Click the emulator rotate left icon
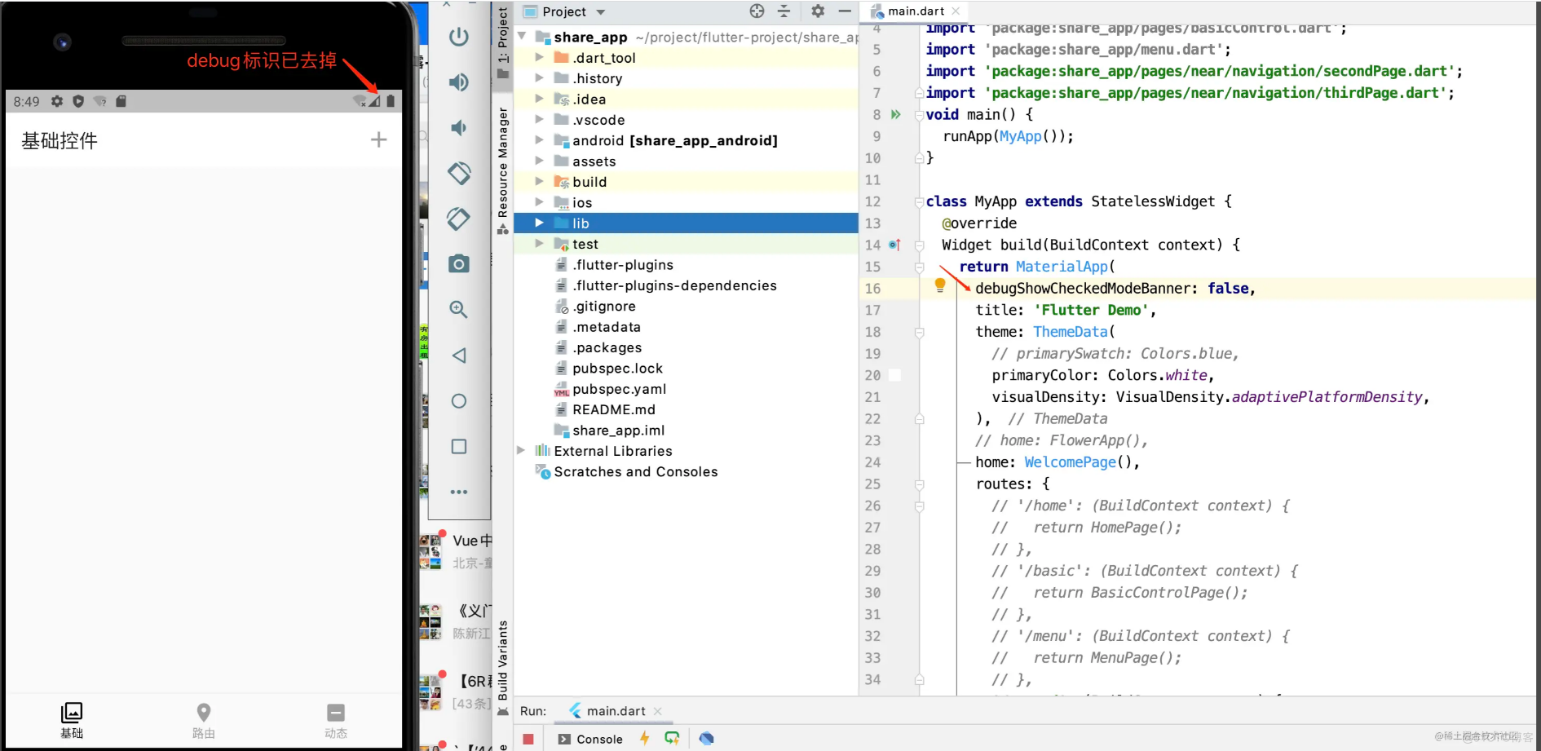 click(x=459, y=173)
